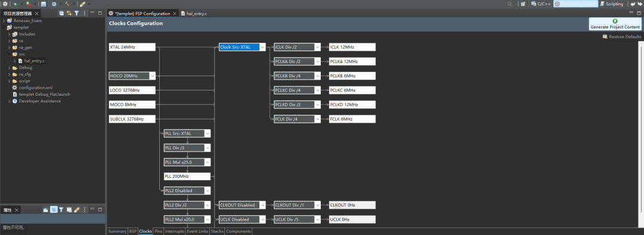Switch to the Summary tab

(x=117, y=231)
